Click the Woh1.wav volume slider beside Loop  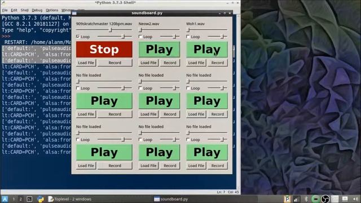coord(218,36)
